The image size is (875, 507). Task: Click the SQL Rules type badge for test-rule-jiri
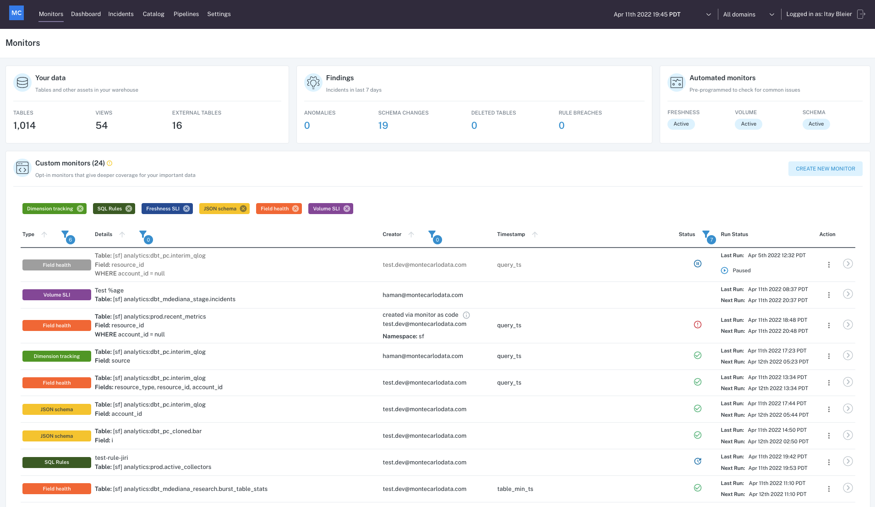coord(57,462)
